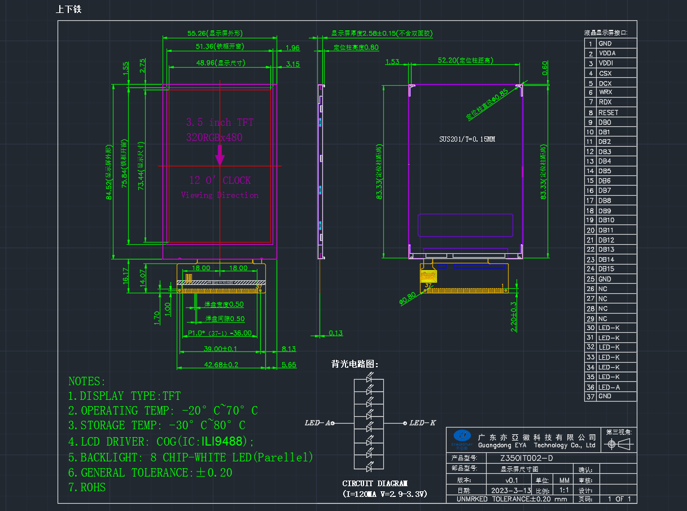Click the magenta viewing direction arrow
This screenshot has width=687, height=511.
[220, 155]
